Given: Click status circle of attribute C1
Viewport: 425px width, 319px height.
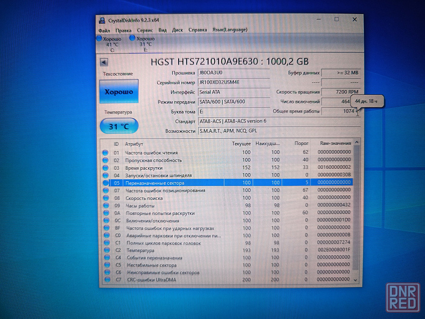Looking at the screenshot, I should (107, 243).
